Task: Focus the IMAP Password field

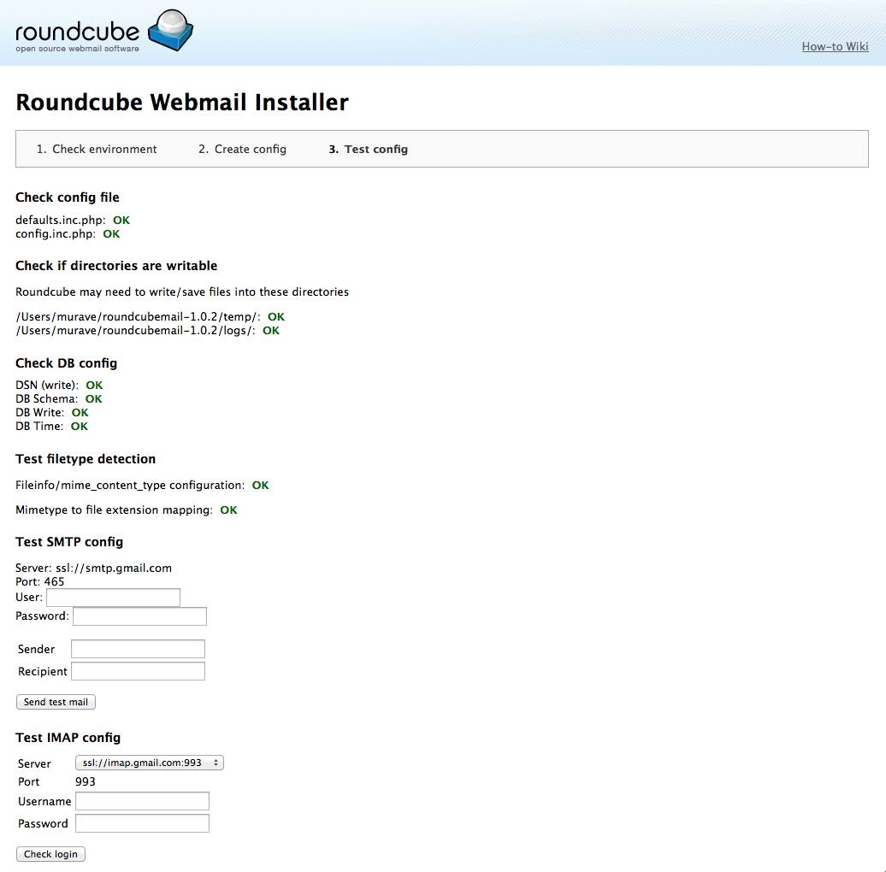Action: tap(142, 823)
